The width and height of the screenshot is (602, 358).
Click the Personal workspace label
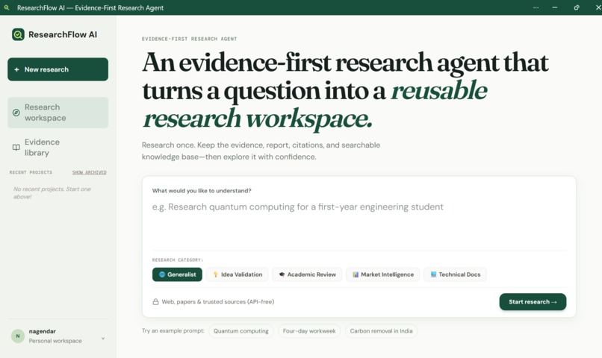pos(55,341)
